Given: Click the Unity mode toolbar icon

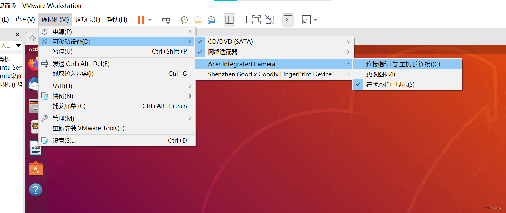Looking at the screenshot, I should point(270,20).
